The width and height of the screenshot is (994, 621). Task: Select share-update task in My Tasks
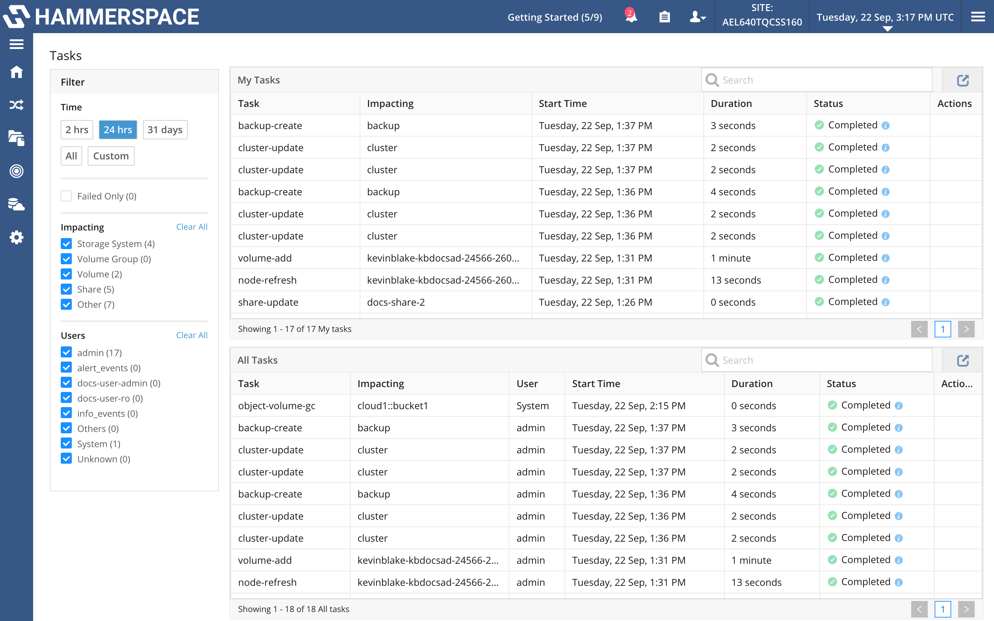tap(268, 302)
